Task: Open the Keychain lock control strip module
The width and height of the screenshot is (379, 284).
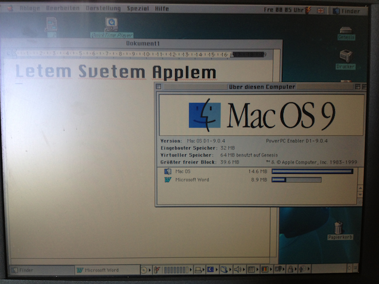Action: (292, 269)
